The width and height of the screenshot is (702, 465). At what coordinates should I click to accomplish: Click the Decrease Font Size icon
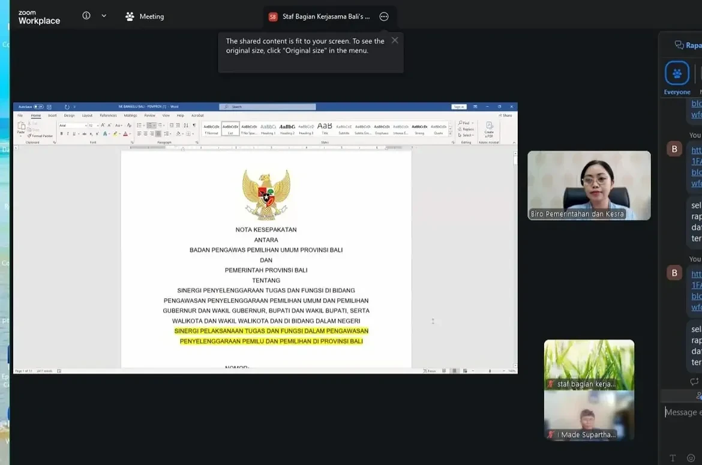(109, 125)
